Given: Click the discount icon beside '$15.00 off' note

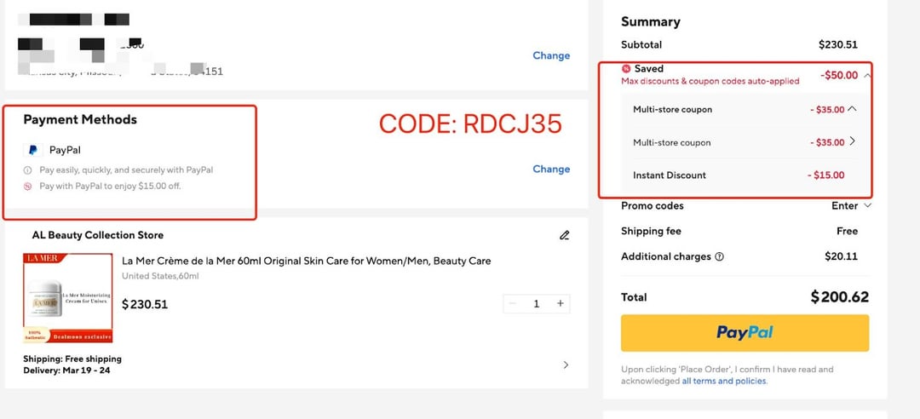Looking at the screenshot, I should click(x=28, y=186).
